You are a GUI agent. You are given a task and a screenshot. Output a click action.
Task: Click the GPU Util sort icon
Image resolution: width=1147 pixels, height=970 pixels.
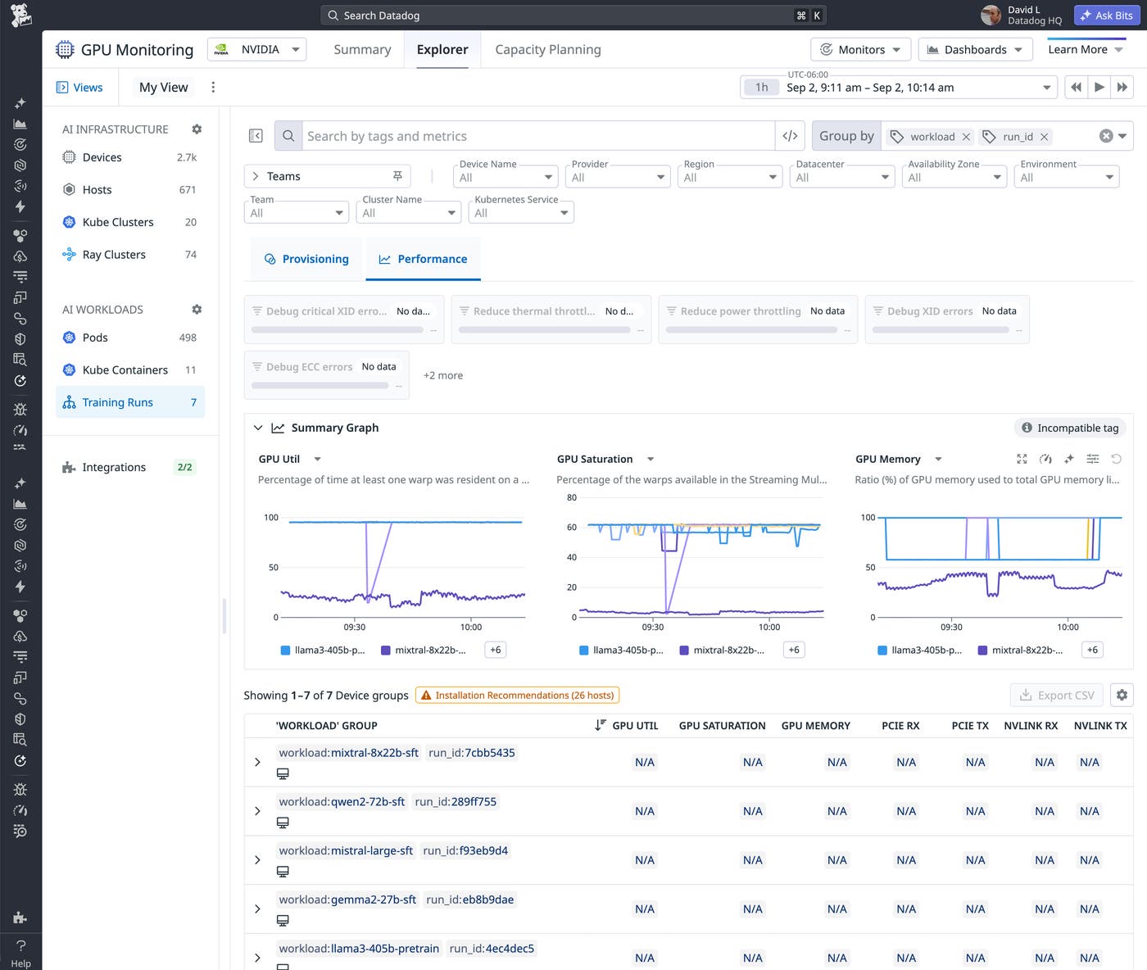[601, 725]
